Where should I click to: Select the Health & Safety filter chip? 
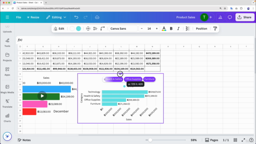[114, 79]
